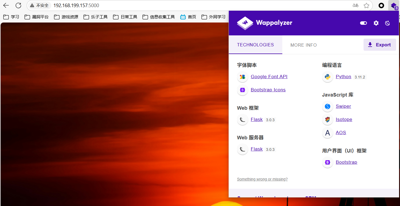The width and height of the screenshot is (400, 206).
Task: Click the 'Something wrong or missing?' link
Action: pyautogui.click(x=262, y=179)
